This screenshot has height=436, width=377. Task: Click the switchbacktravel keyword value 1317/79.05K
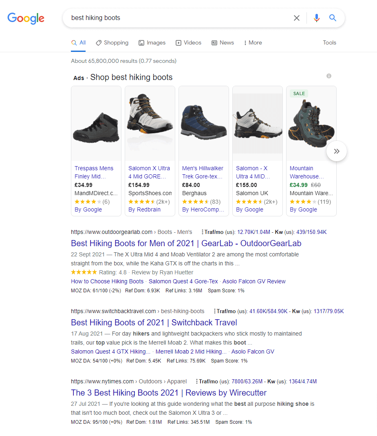[328, 311]
